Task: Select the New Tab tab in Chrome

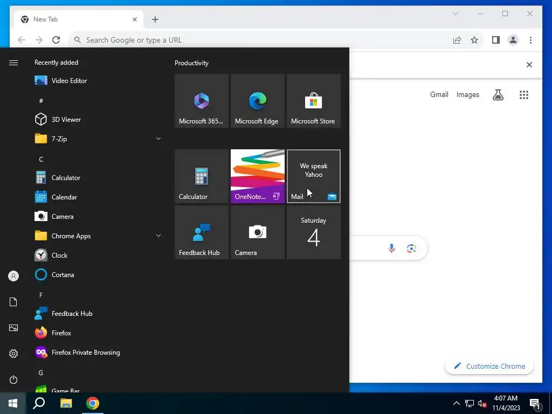Action: pos(79,19)
